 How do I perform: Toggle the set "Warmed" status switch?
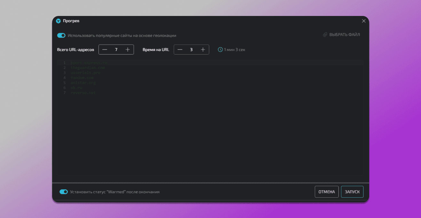point(64,192)
